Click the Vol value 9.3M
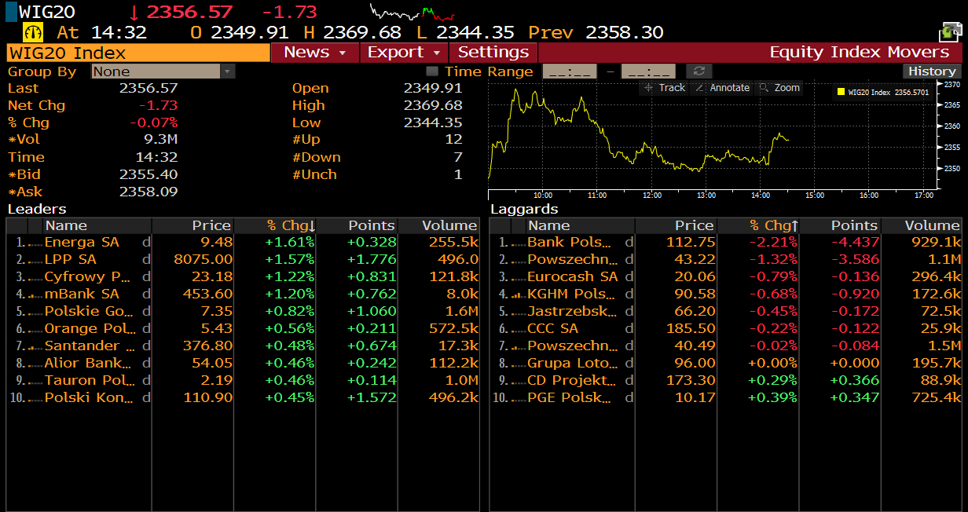Image resolution: width=968 pixels, height=512 pixels. pos(160,140)
